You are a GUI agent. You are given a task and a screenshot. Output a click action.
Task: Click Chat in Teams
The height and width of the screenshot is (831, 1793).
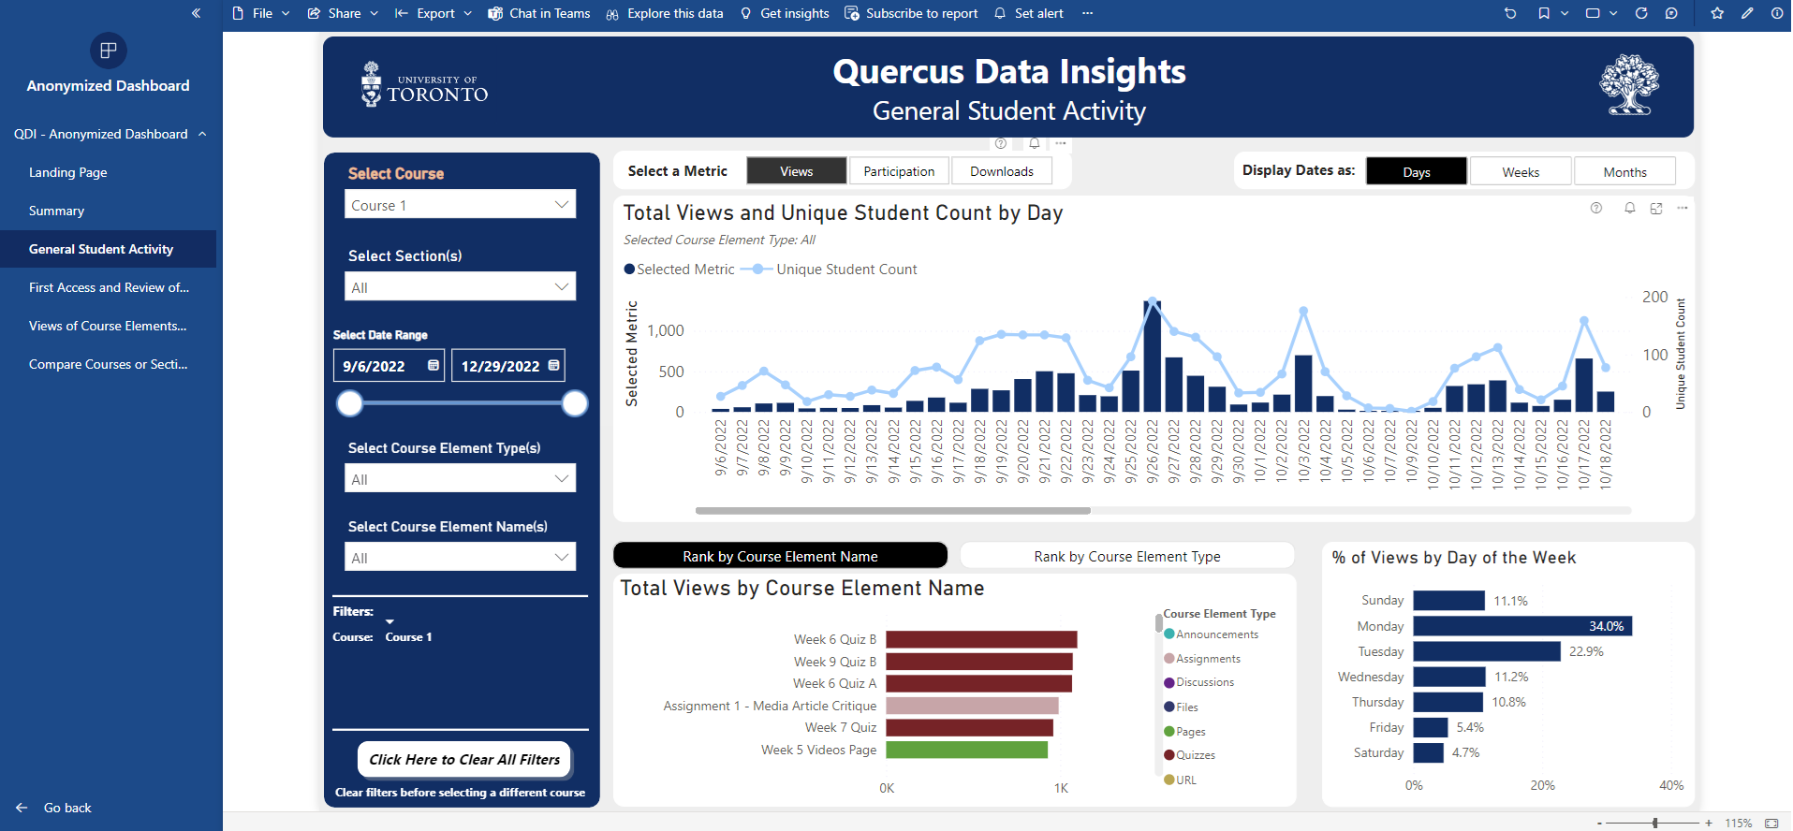539,13
